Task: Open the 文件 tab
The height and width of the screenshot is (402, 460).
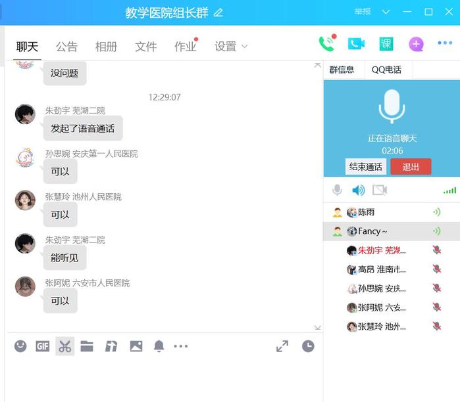Action: coord(146,47)
